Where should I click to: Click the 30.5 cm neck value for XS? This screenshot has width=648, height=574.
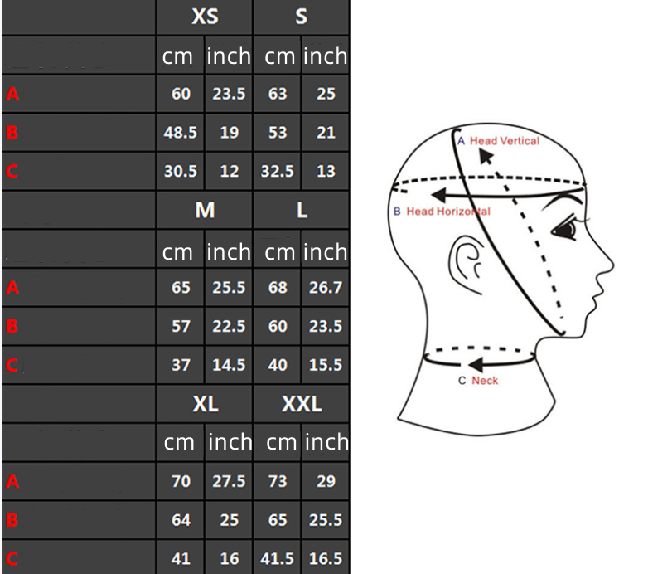[x=180, y=172]
